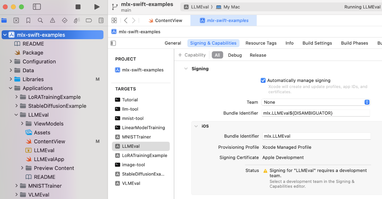Select the Signing & Capabilities tab
This screenshot has width=382, height=199.
tap(213, 43)
